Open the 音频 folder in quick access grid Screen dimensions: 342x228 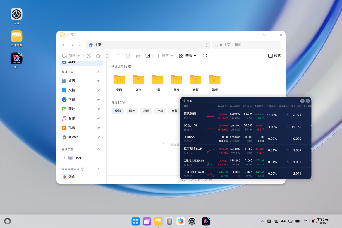(196, 83)
